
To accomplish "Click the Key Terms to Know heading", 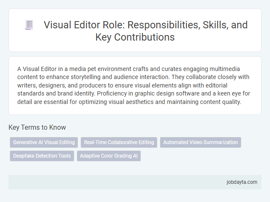I will (x=37, y=127).
